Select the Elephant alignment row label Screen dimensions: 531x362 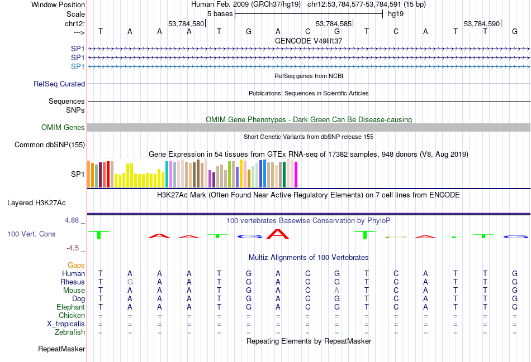(71, 307)
